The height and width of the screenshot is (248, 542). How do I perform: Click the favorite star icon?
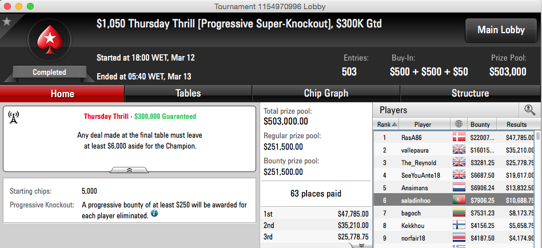pyautogui.click(x=6, y=22)
